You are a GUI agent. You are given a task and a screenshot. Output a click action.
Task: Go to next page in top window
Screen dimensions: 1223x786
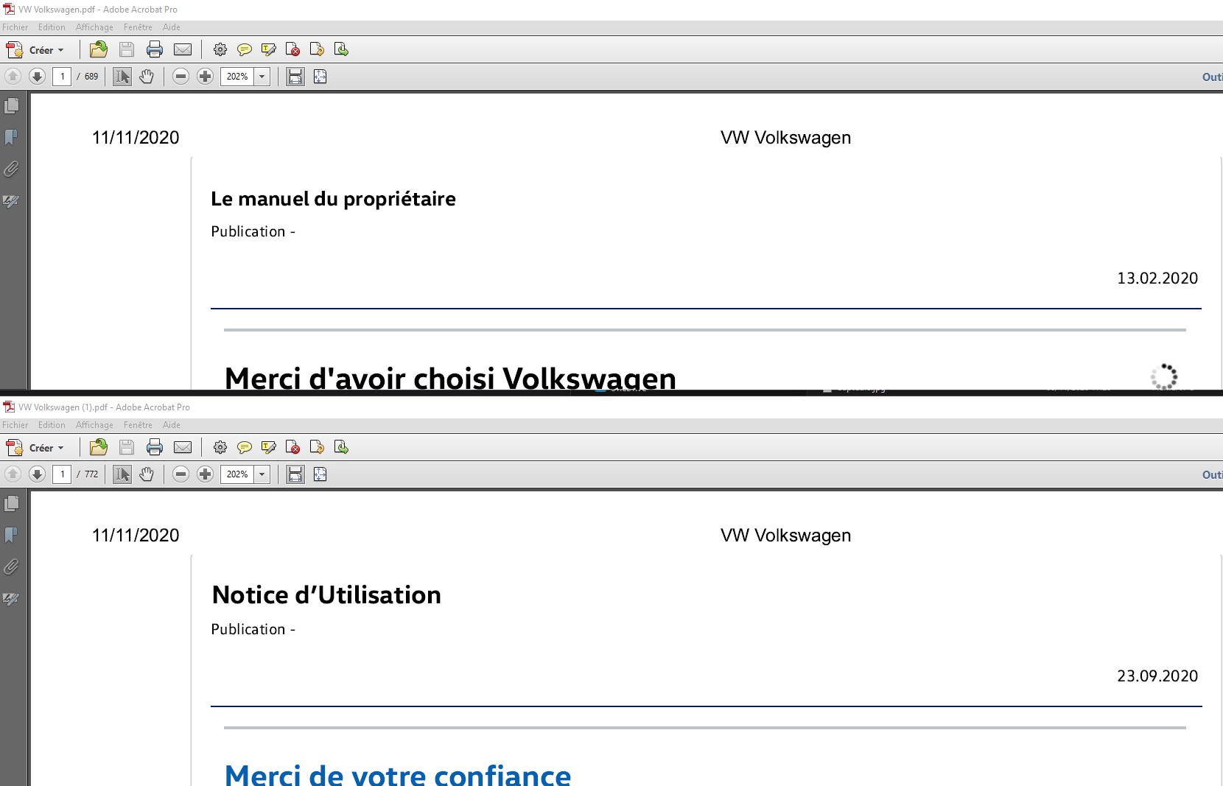coord(37,76)
